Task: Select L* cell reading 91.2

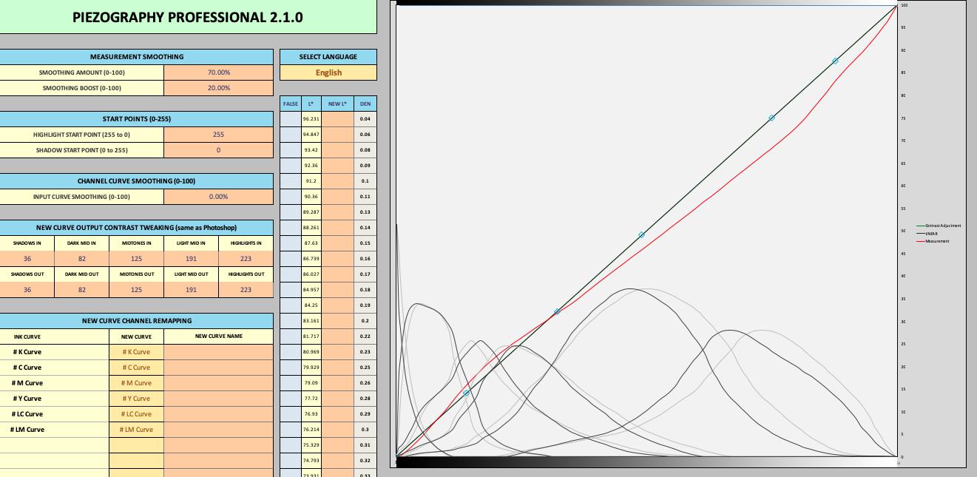Action: click(x=311, y=181)
